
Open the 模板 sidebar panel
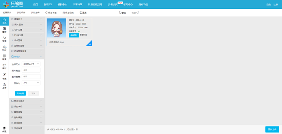tap(4, 30)
